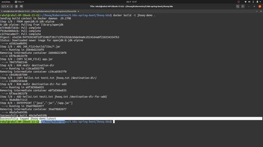The image size is (263, 147).
Task: Click 'Step 1/8 : FROM openjdk:8-jdk-alpine' line
Action: point(27,22)
